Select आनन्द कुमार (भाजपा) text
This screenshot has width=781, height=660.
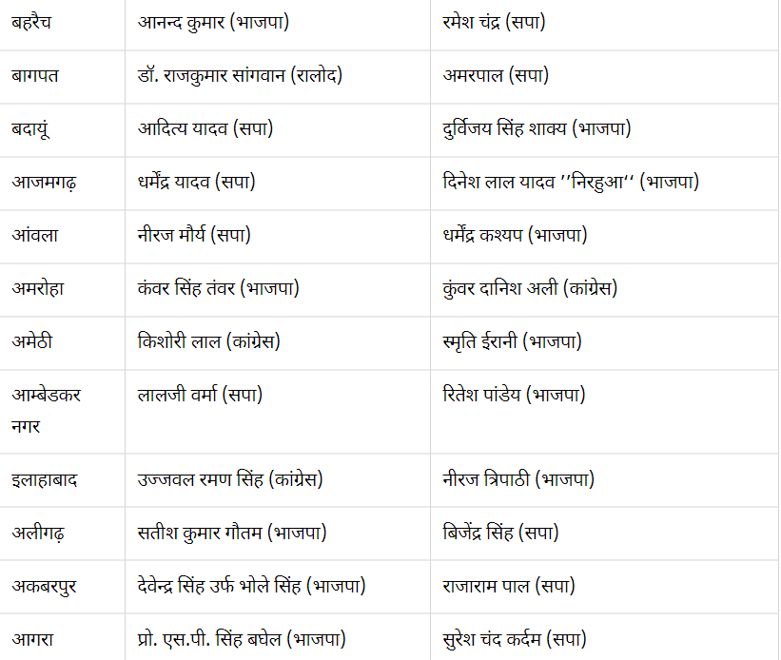point(213,23)
